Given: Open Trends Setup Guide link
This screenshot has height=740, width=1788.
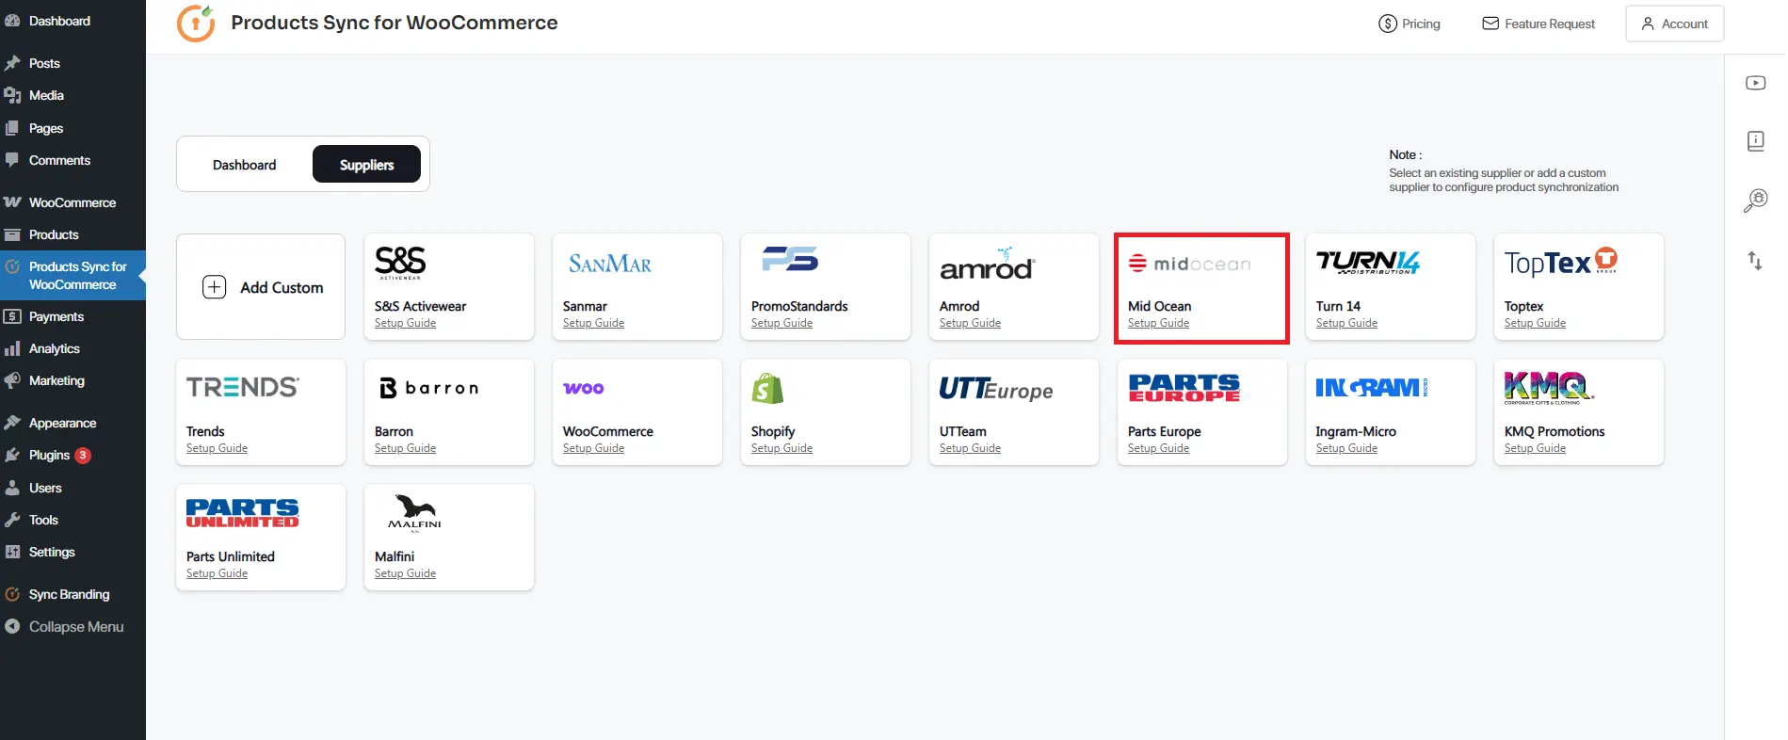Looking at the screenshot, I should point(217,448).
